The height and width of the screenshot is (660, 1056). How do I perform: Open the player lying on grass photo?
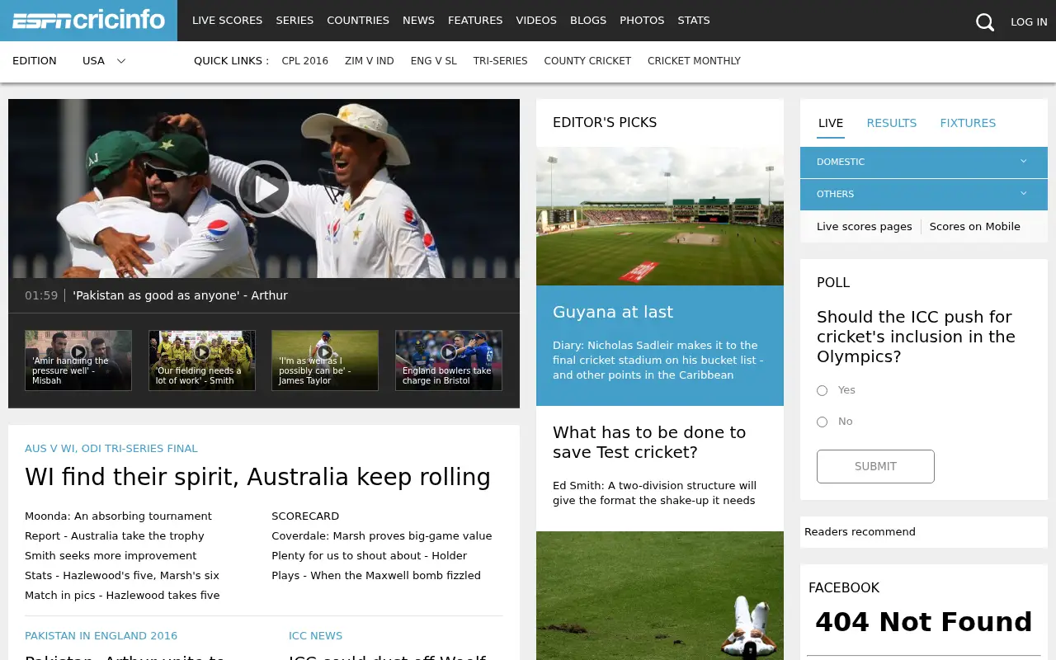(x=660, y=596)
